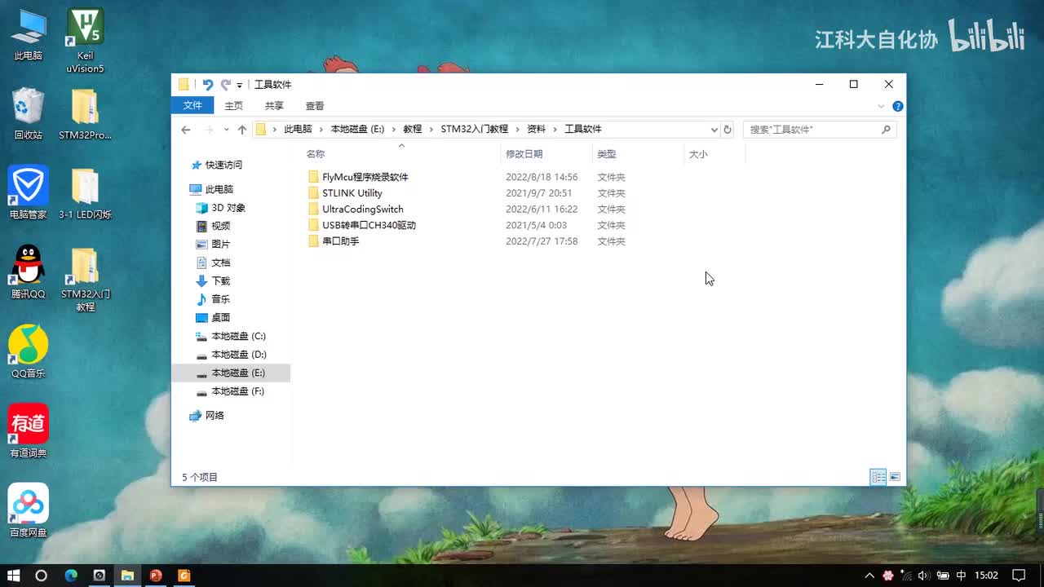Select the 有道词典 desktop shortcut
Image resolution: width=1044 pixels, height=587 pixels.
[29, 430]
